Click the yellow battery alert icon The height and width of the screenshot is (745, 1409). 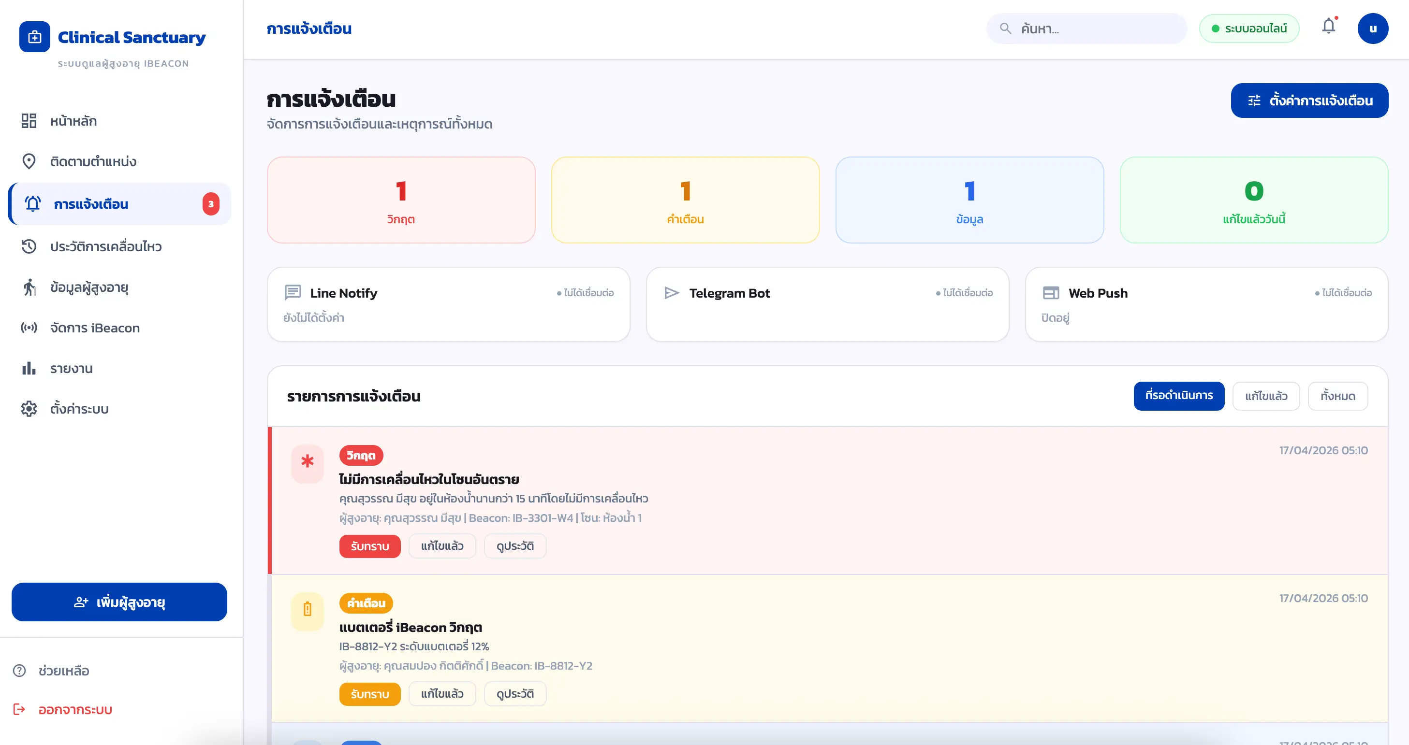coord(308,612)
